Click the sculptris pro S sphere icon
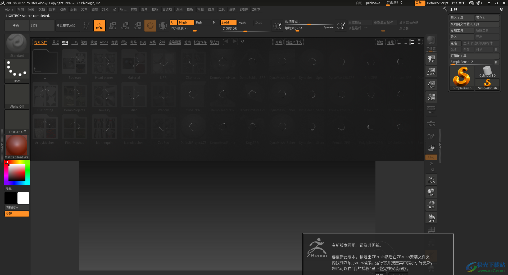Screen dimensions: 508x275 point(163,26)
